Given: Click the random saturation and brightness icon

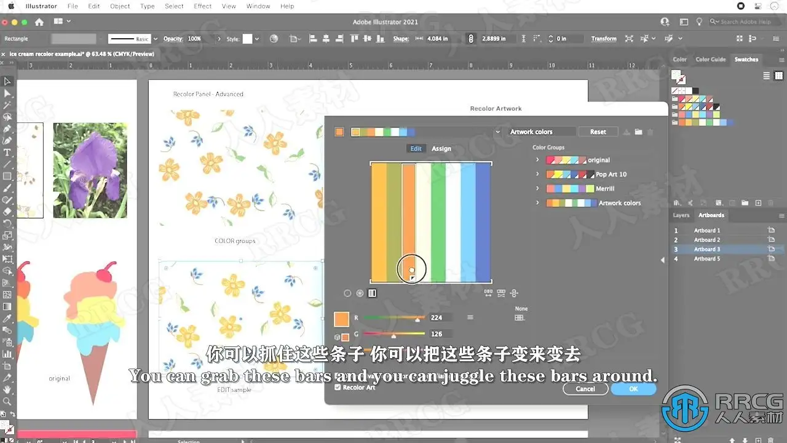Looking at the screenshot, I should (501, 293).
